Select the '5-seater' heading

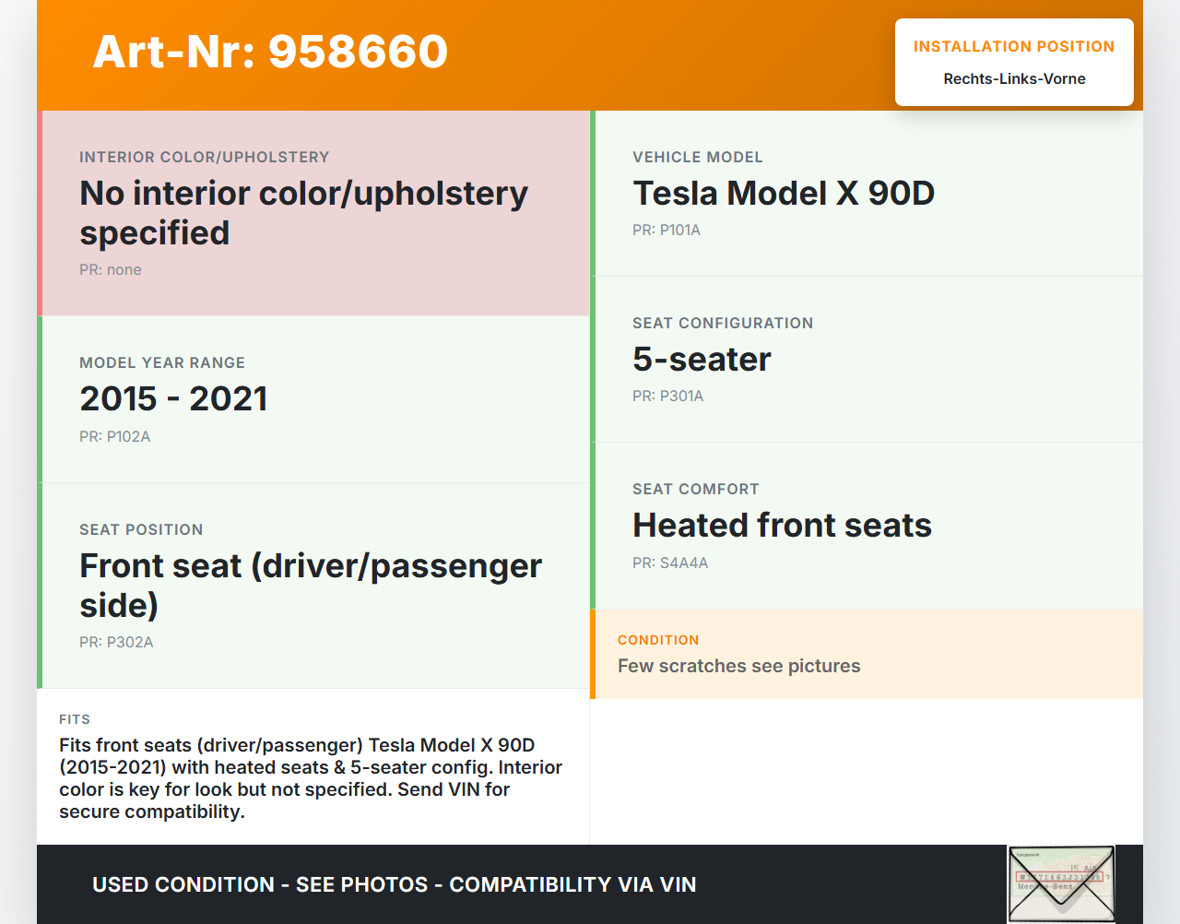pos(702,359)
